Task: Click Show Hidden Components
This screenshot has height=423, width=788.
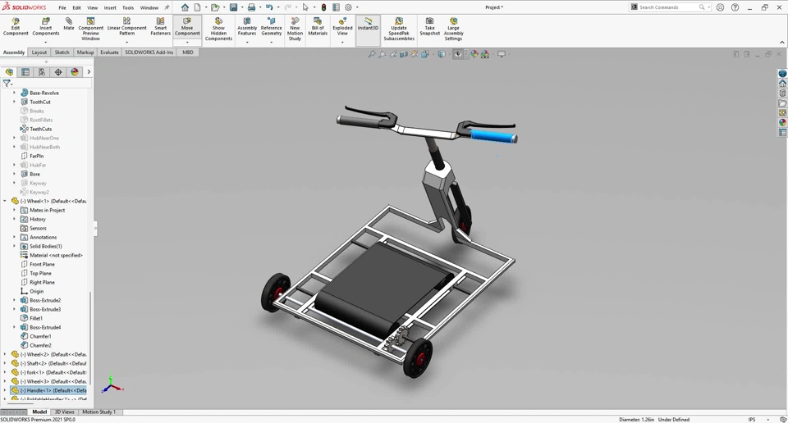Action: coord(218,30)
